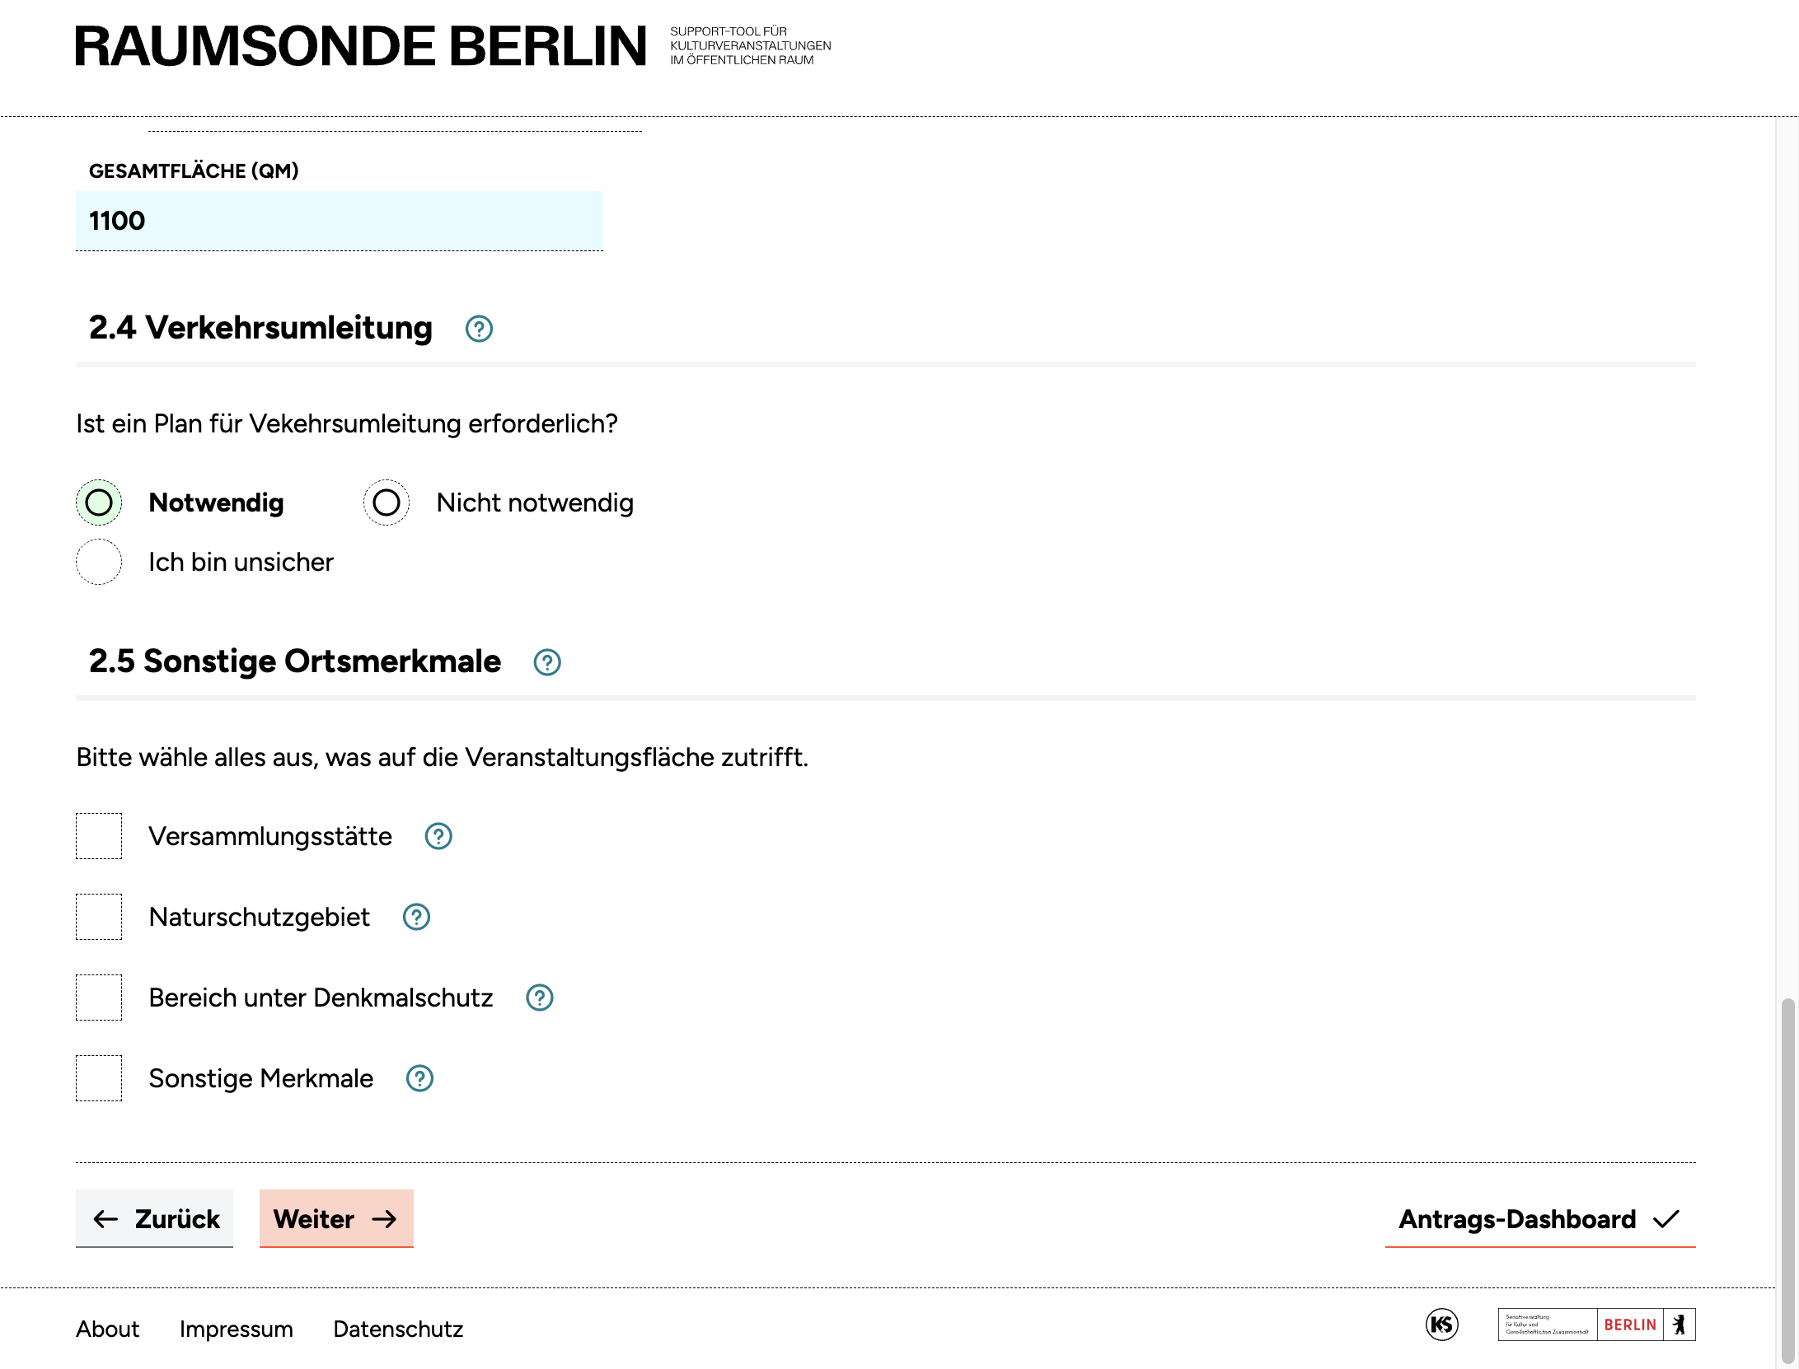Check the Sonstige Merkmale checkbox
This screenshot has width=1799, height=1369.
99,1078
